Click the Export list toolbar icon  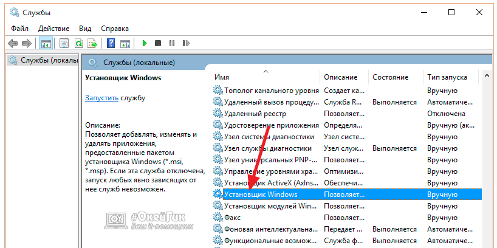tap(92, 43)
